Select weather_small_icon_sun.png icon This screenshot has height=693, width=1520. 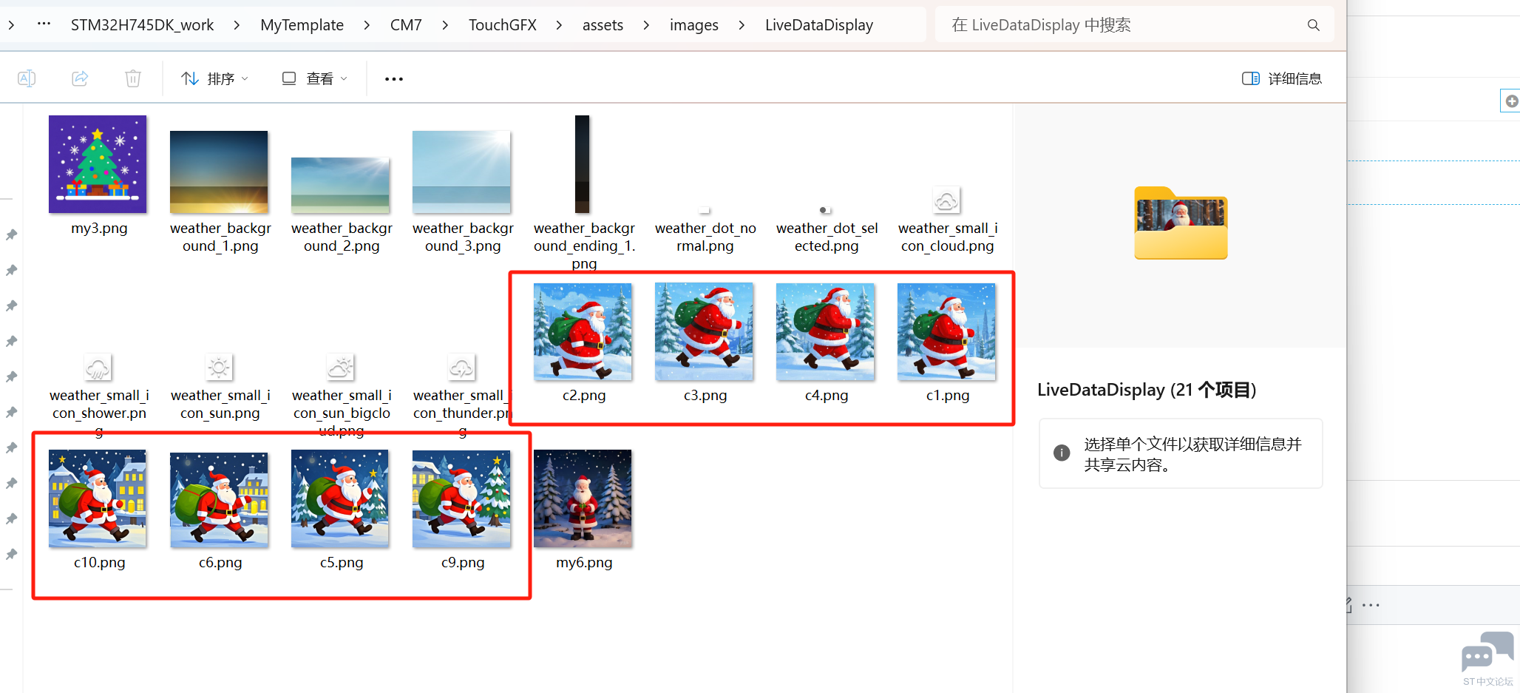click(219, 368)
